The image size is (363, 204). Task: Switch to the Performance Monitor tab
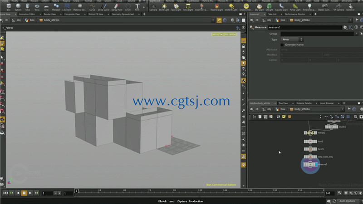point(295,14)
